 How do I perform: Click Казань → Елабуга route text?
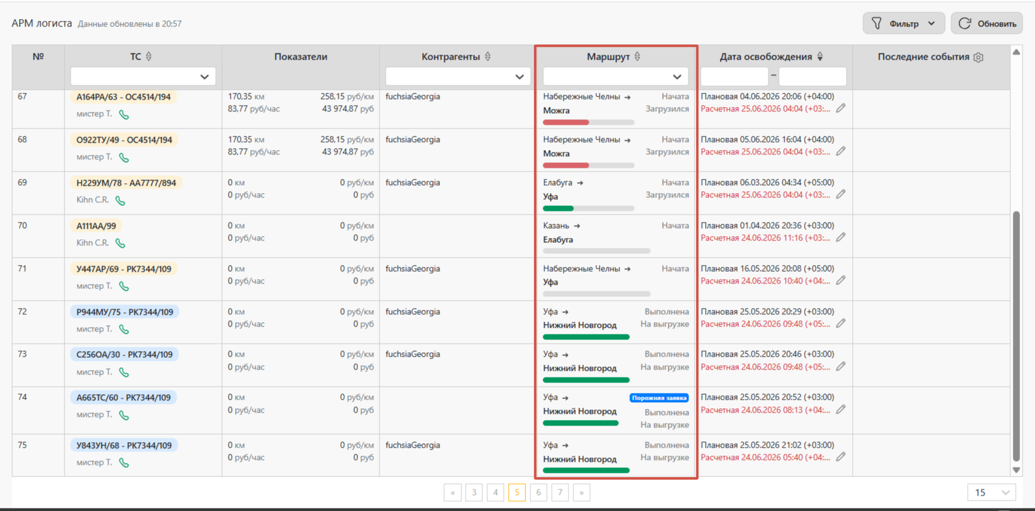[x=562, y=232]
